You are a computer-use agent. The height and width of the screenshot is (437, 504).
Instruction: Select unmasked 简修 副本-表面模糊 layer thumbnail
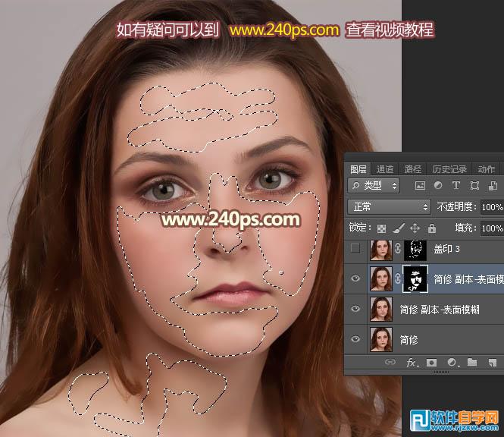tap(381, 309)
